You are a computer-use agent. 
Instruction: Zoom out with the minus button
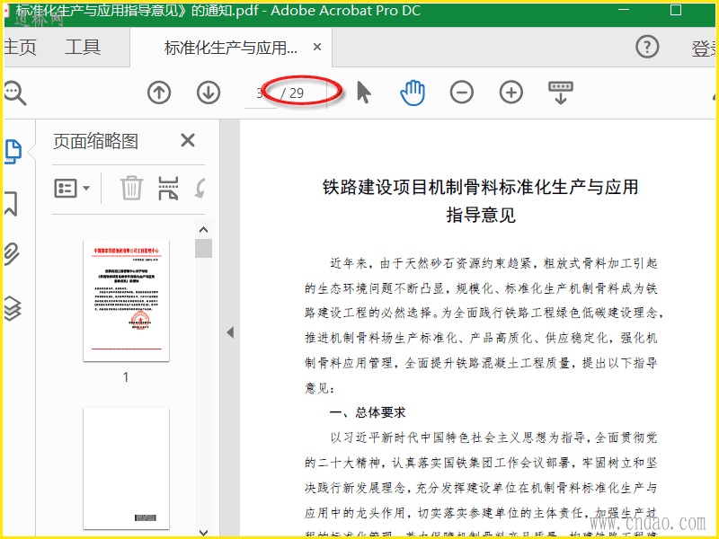click(x=462, y=93)
